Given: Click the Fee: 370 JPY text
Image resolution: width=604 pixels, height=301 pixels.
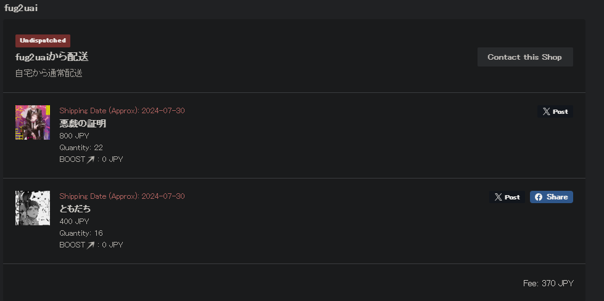Looking at the screenshot, I should (548, 283).
